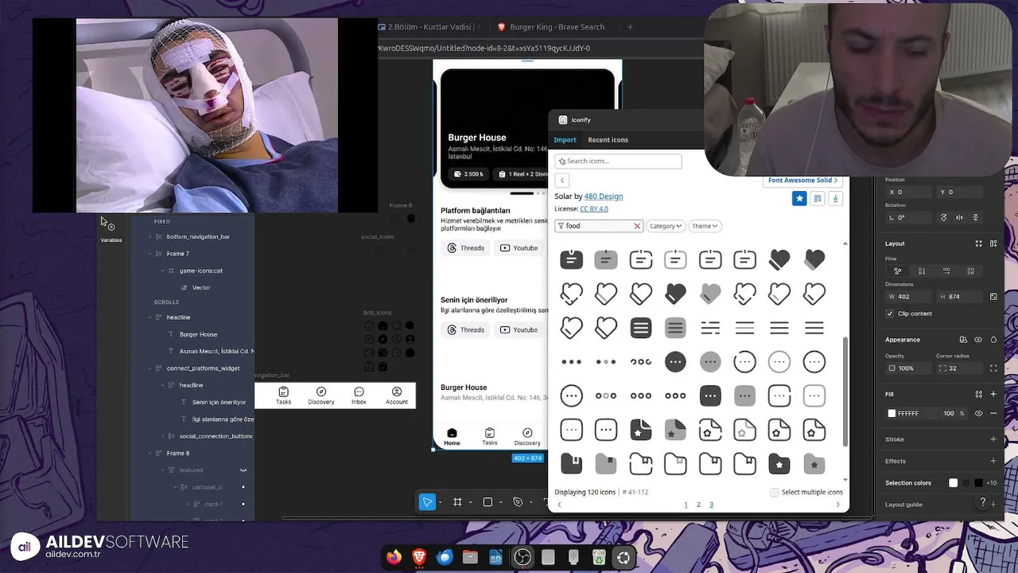Image resolution: width=1018 pixels, height=573 pixels.
Task: Click flip vertical icon in Rotation row
Action: pos(976,217)
